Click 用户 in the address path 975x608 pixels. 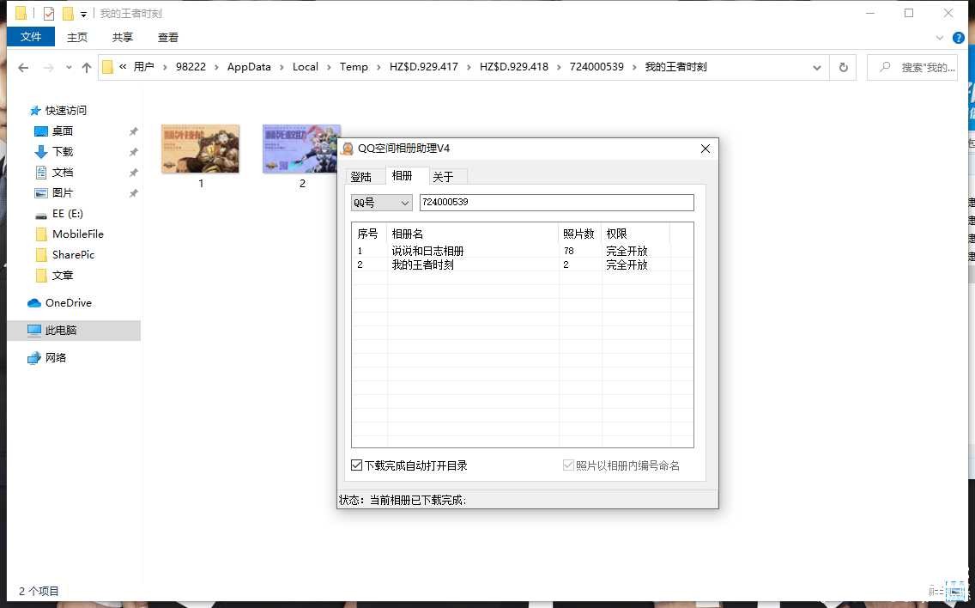[143, 67]
